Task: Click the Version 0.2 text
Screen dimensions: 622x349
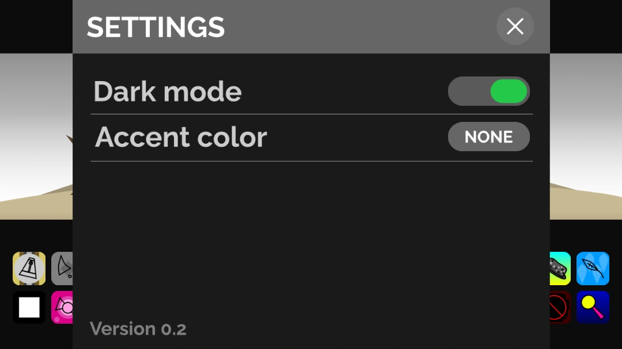Action: (138, 329)
